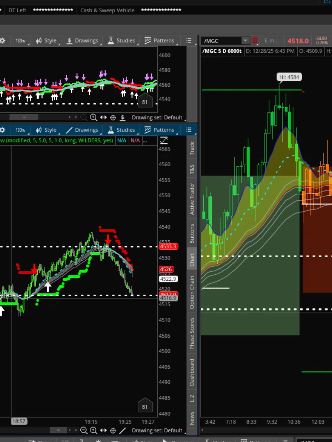Click the horizontal scrollbar thumb under upper chart
Image resolution: width=332 pixels, height=442 pixels.
[24, 117]
